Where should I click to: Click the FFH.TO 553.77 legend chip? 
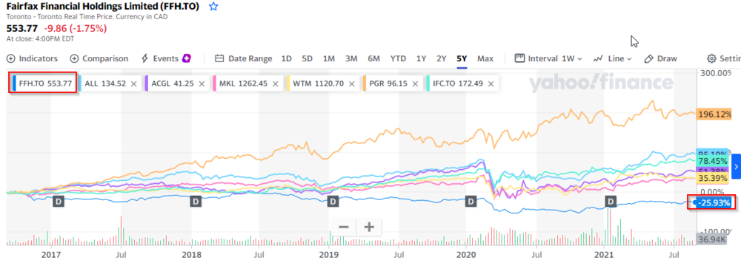[x=43, y=83]
